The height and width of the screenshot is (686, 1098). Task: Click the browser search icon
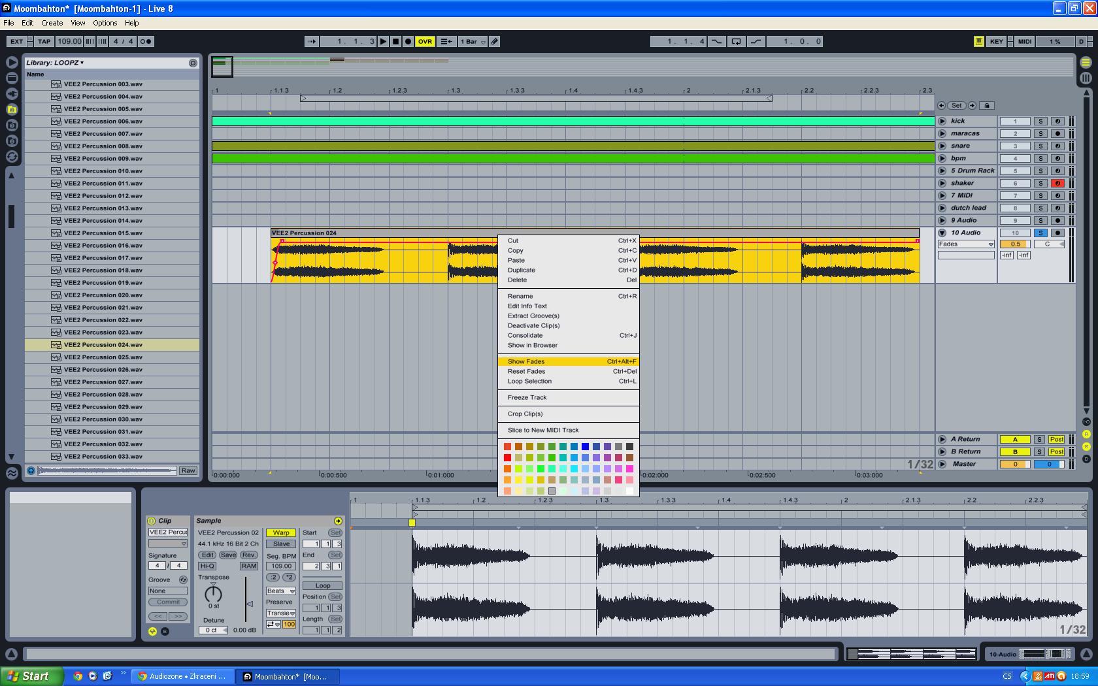[x=193, y=63]
